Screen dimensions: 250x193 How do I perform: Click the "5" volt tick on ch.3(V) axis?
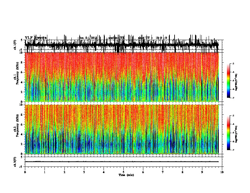(x=21, y=157)
